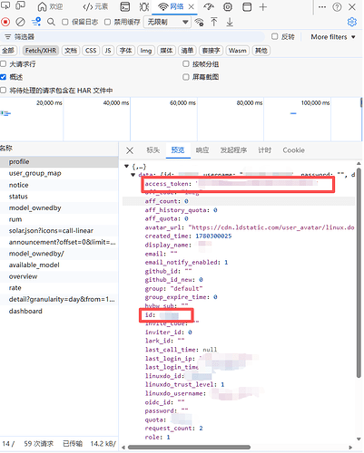364x453 pixels.
Task: Switch to the Initiator (发起程序) tab
Action: point(233,150)
